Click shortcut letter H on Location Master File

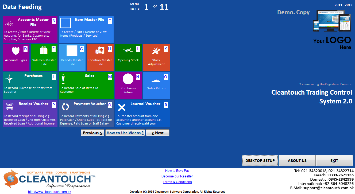point(110,49)
